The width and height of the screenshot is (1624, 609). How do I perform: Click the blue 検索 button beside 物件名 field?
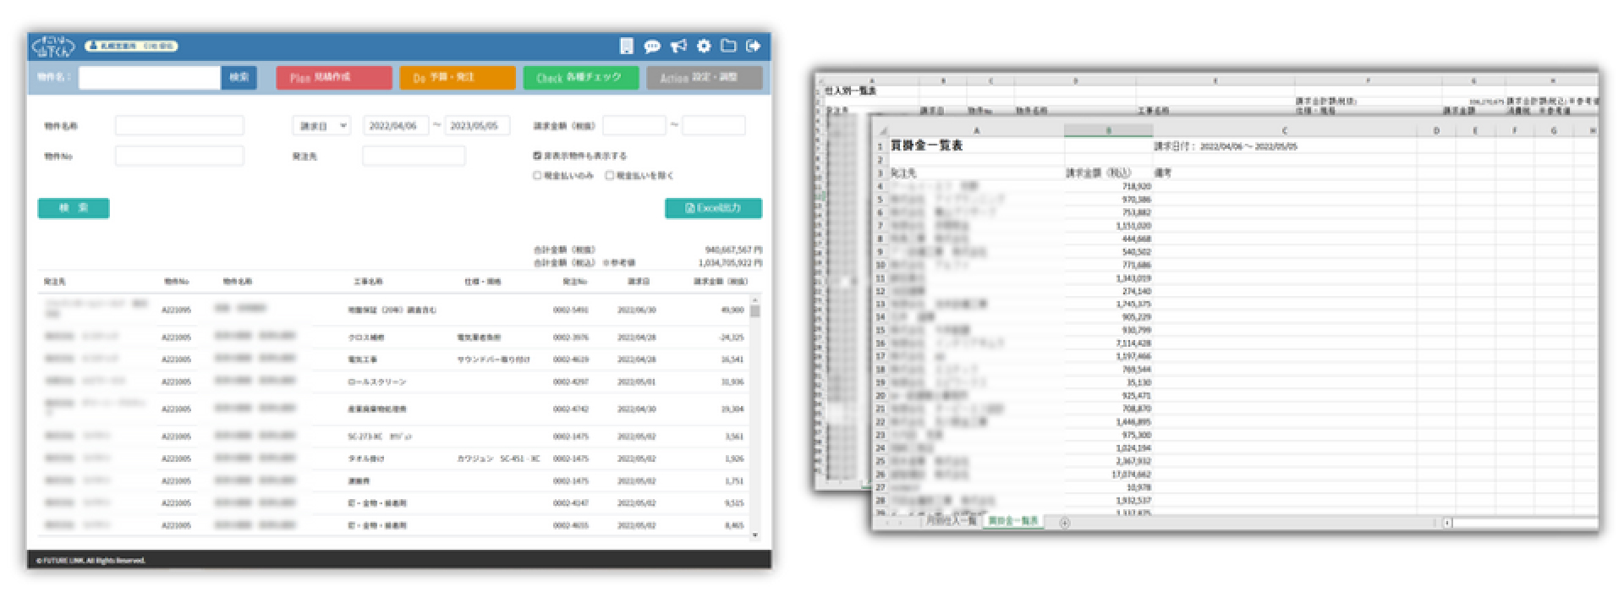[x=239, y=78]
